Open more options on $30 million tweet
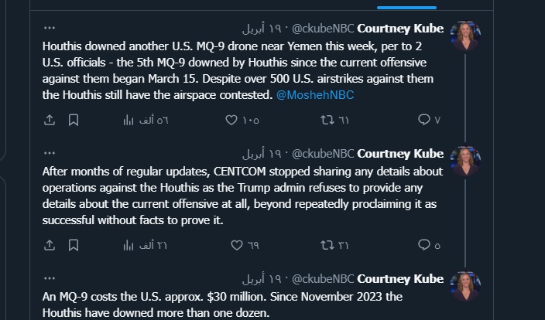 [50, 278]
